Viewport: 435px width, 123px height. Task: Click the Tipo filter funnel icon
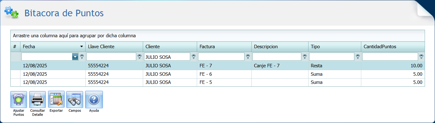point(357,57)
